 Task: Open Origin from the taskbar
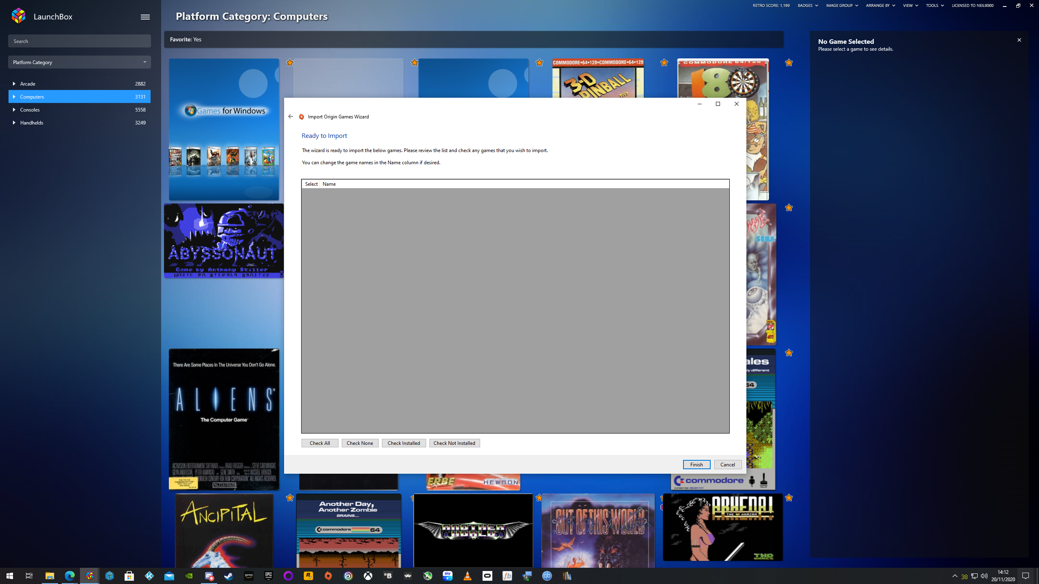328,576
